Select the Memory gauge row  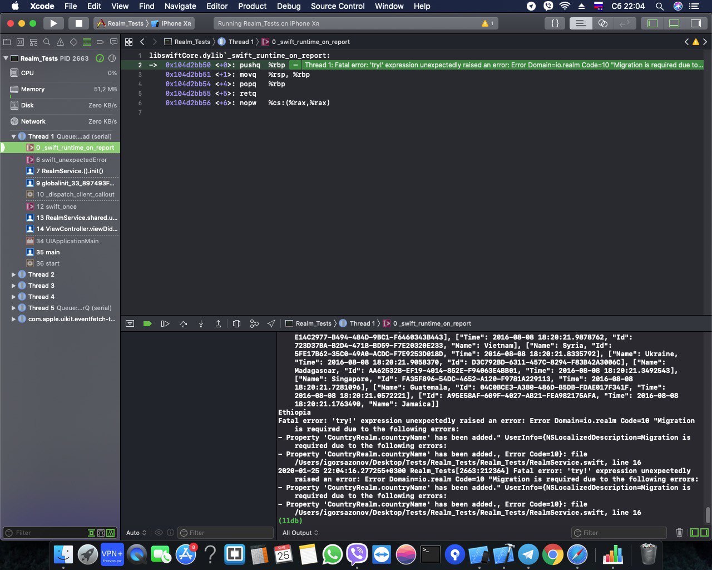coord(60,89)
